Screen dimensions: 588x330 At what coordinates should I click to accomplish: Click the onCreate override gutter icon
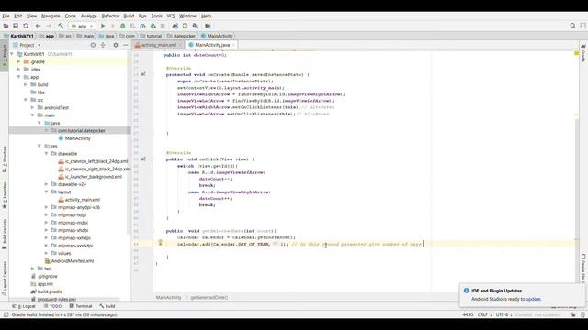coord(143,74)
